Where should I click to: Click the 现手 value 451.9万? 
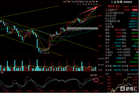pyautogui.click(x=118, y=43)
